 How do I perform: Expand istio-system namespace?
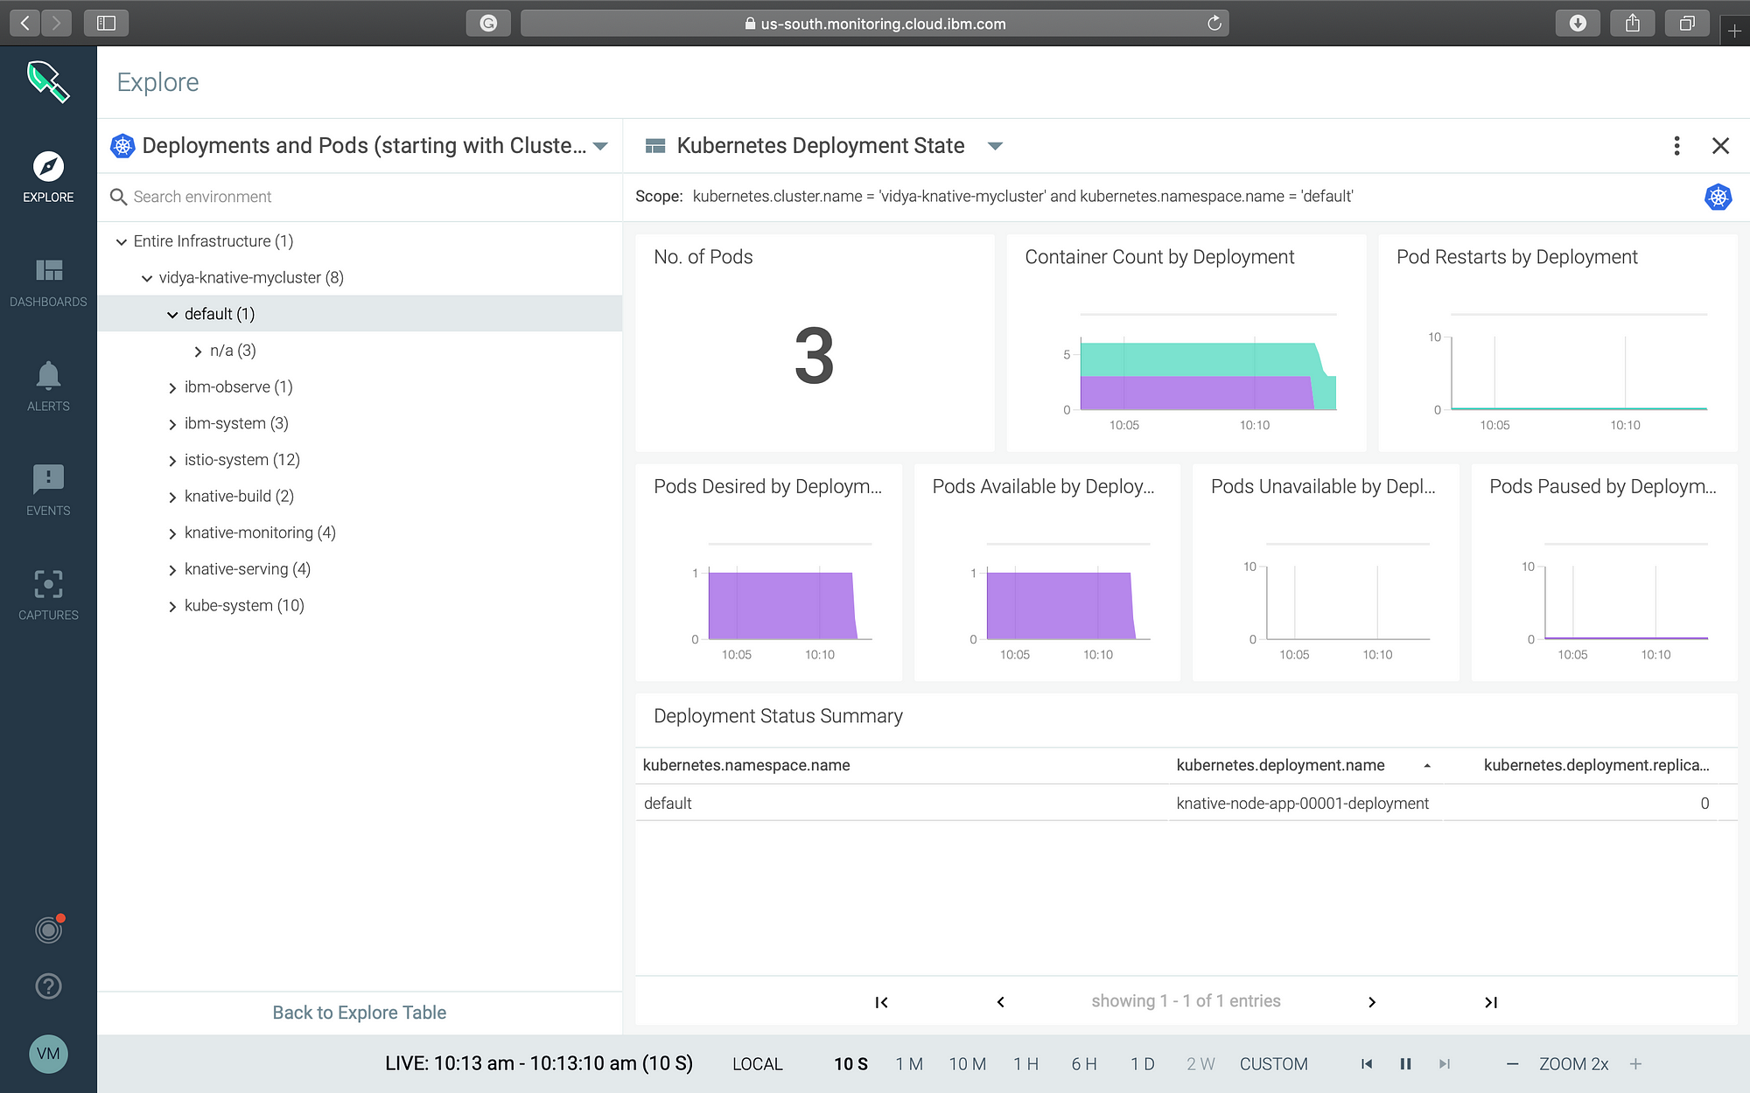[x=172, y=461]
